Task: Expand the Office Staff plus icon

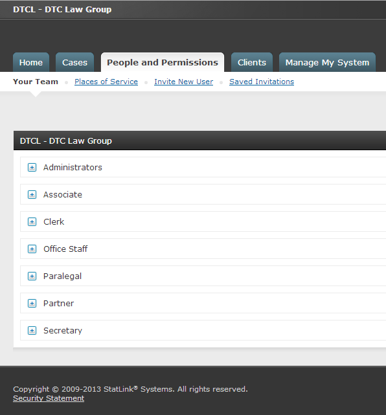Action: (32, 249)
